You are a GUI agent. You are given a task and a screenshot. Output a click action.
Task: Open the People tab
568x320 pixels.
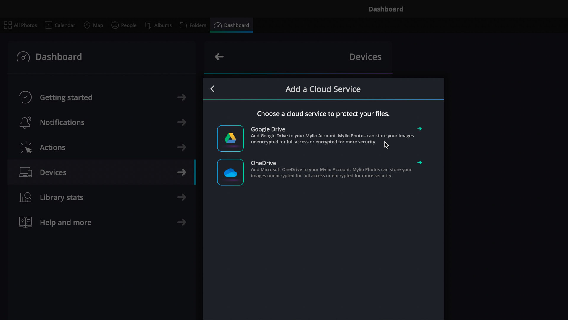point(124,25)
